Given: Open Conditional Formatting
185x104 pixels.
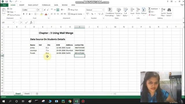Looking at the screenshot, I should pyautogui.click(x=110, y=12).
